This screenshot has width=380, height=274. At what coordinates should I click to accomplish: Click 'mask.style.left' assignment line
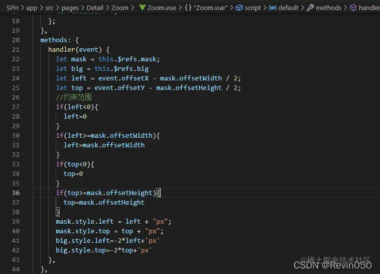[x=113, y=222]
